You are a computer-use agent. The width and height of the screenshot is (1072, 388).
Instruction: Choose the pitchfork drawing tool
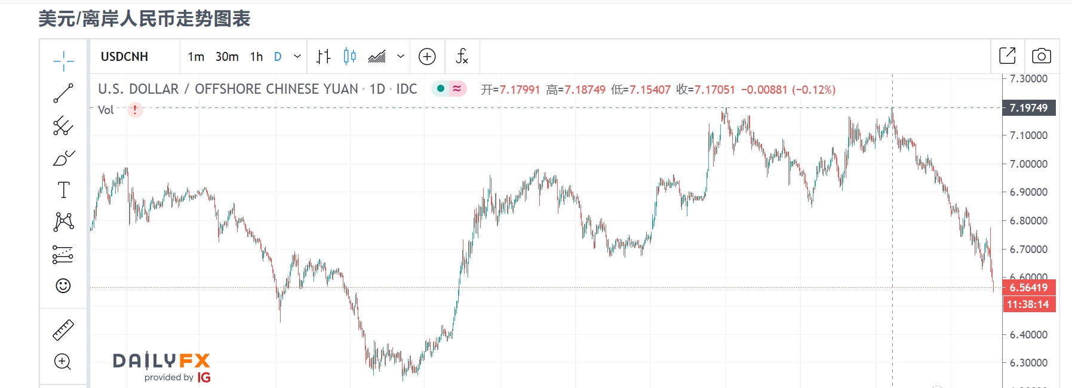tap(63, 126)
